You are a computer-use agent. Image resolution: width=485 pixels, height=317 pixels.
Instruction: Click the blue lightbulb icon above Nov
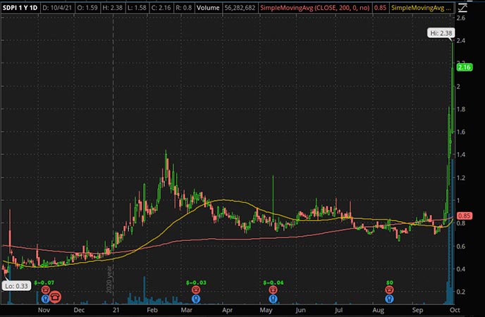(x=45, y=299)
